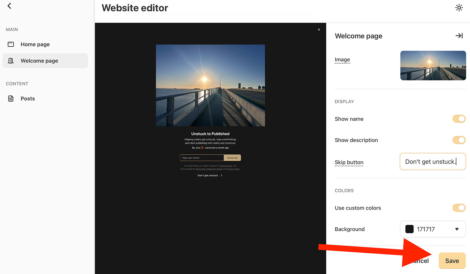
Task: Click the Skip button label
Action: click(349, 162)
